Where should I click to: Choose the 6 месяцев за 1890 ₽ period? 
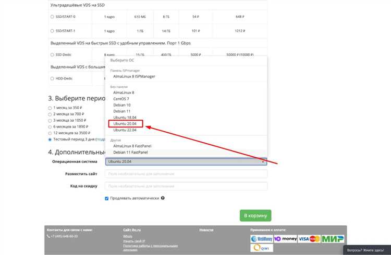click(x=50, y=127)
